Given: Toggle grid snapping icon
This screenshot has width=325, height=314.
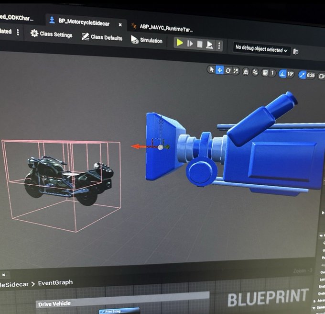Looking at the screenshot, I should point(265,73).
